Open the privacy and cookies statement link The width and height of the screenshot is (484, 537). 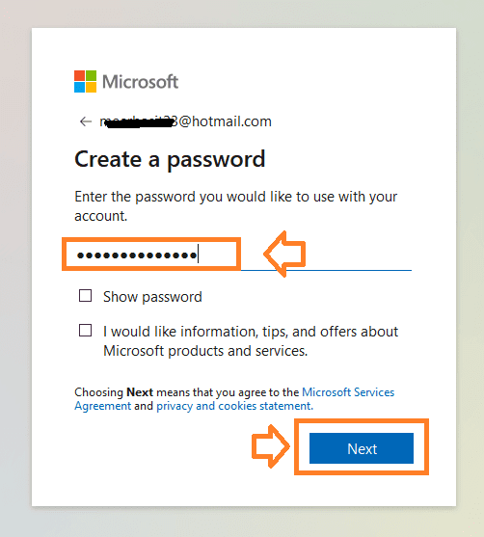[234, 406]
